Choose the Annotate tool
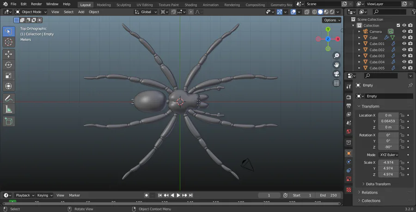Image resolution: width=416 pixels, height=212 pixels. coord(8,98)
